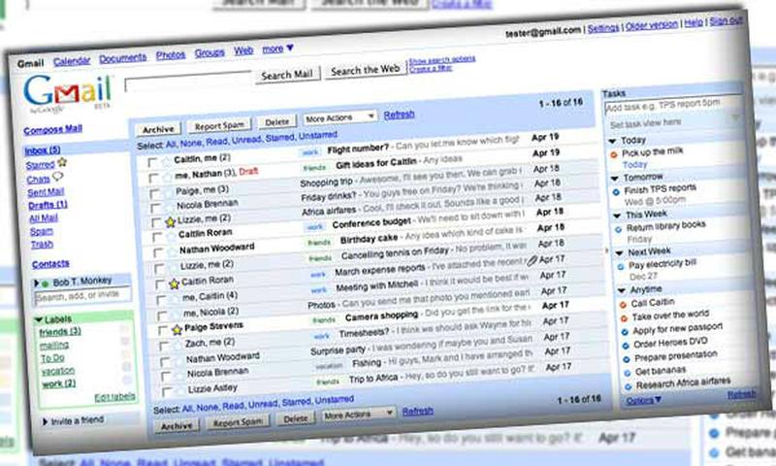Toggle the yellow star on Lizzie, me (2)
This screenshot has width=776, height=466.
pyautogui.click(x=171, y=222)
